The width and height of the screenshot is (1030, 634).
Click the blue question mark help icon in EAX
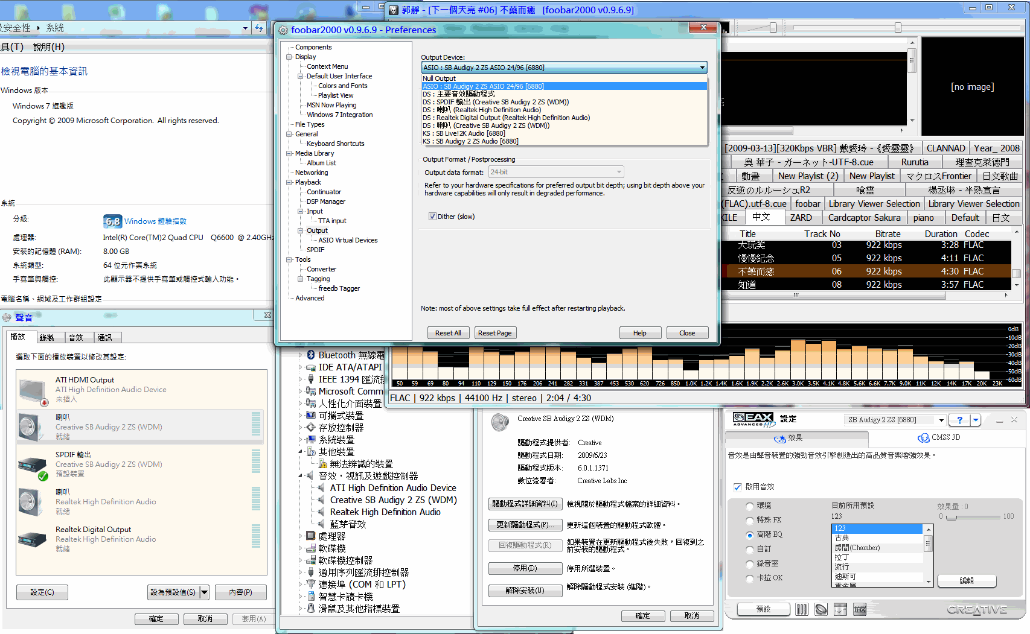[959, 420]
